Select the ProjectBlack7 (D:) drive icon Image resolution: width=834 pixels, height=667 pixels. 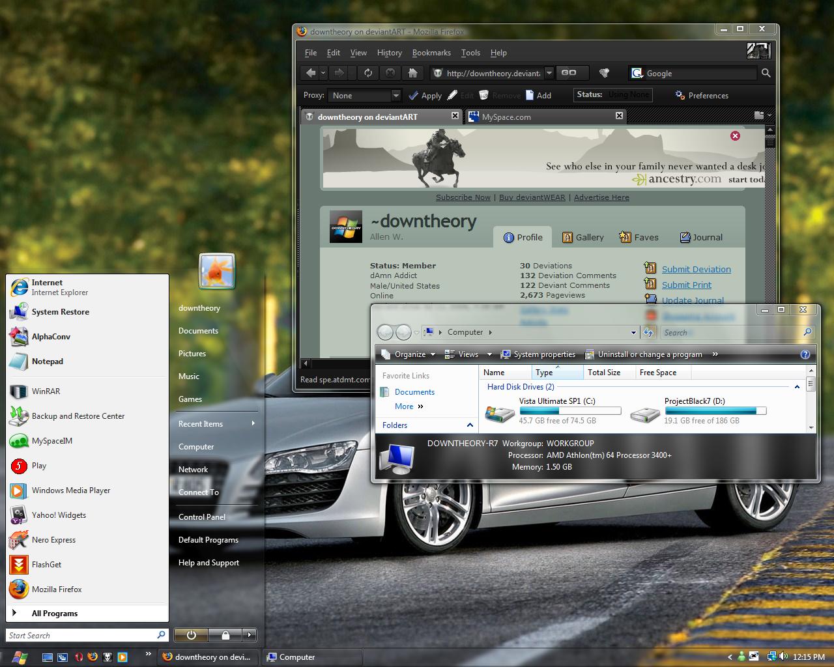tap(645, 414)
